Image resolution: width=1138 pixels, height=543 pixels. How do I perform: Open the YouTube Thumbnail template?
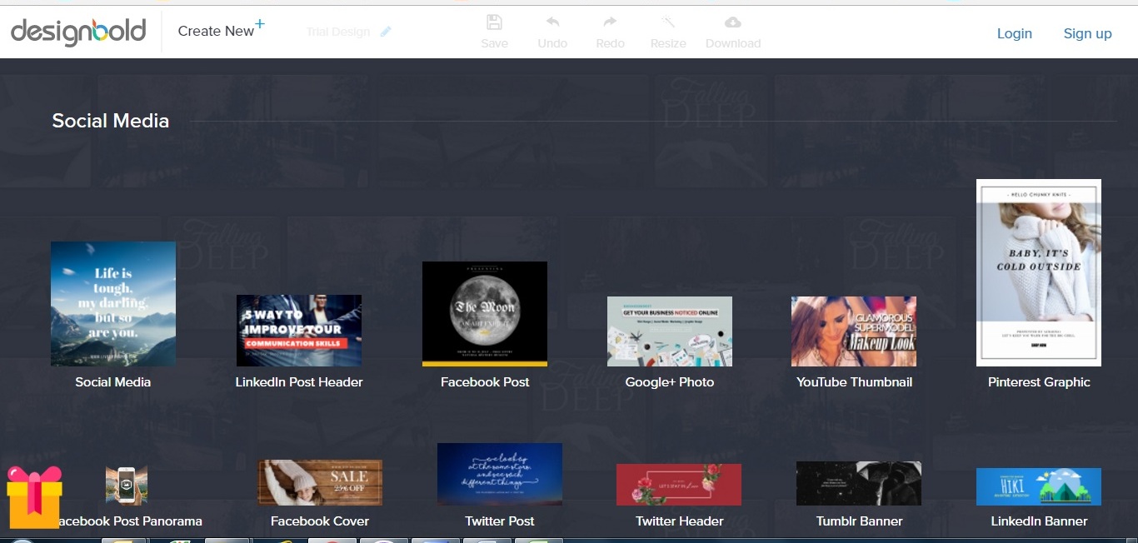pyautogui.click(x=854, y=331)
